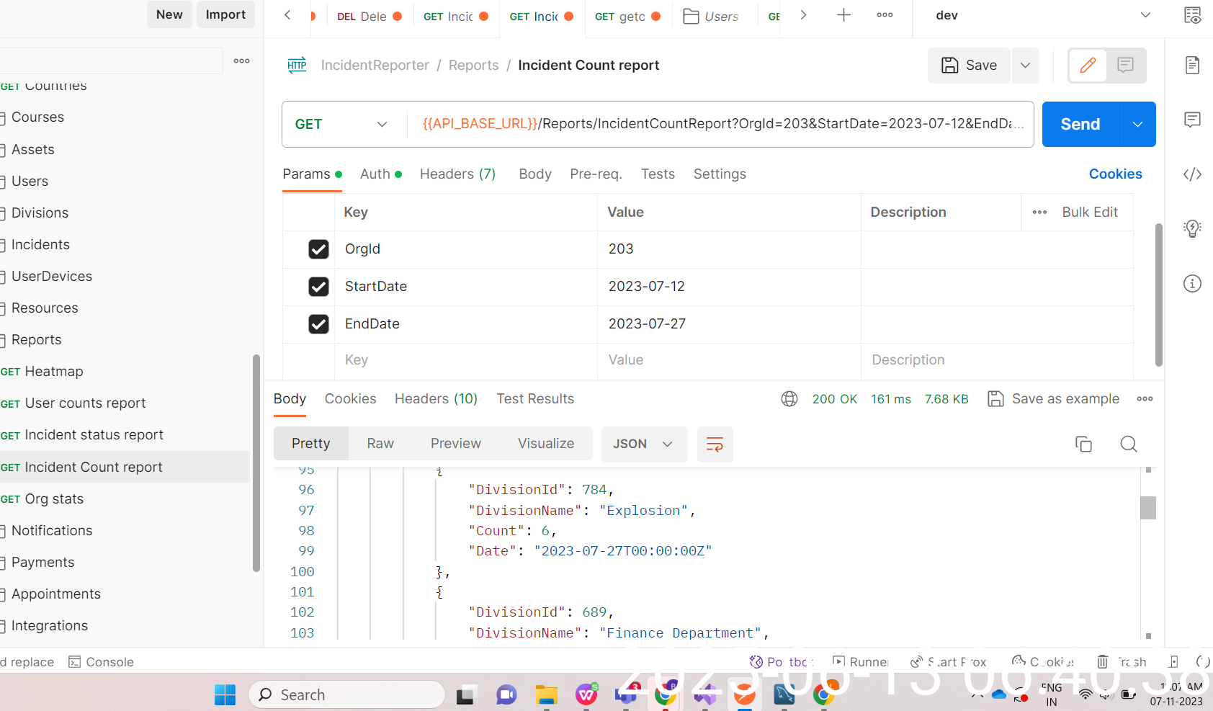This screenshot has height=711, width=1213.
Task: Expand the JSON format dropdown
Action: (643, 444)
